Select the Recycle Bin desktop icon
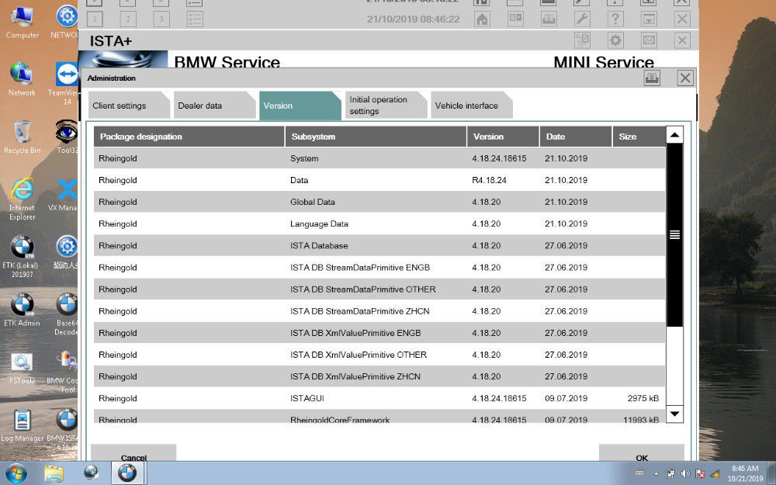Screen dimensions: 776x485 tap(23, 137)
